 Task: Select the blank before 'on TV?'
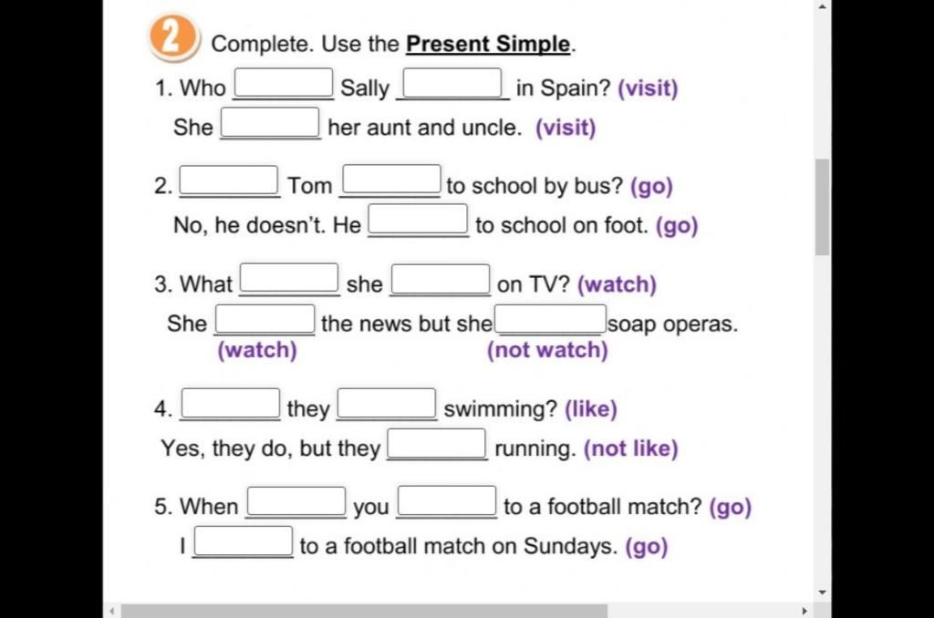point(441,279)
